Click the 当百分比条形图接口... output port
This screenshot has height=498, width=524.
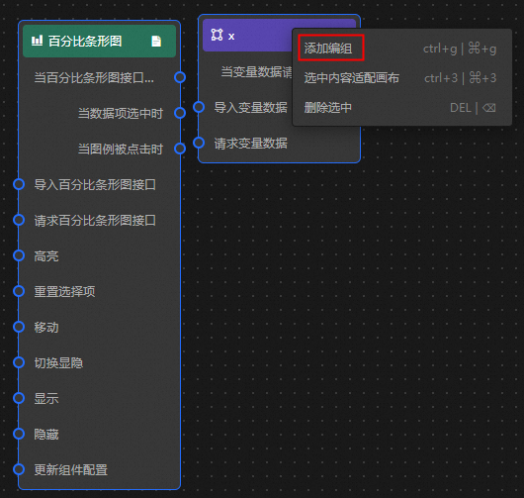[x=180, y=77]
